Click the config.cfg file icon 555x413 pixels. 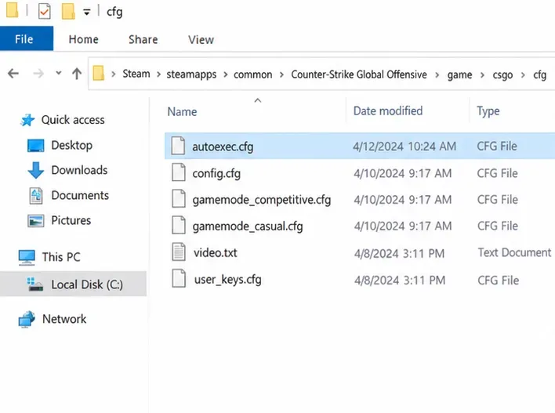click(x=179, y=172)
